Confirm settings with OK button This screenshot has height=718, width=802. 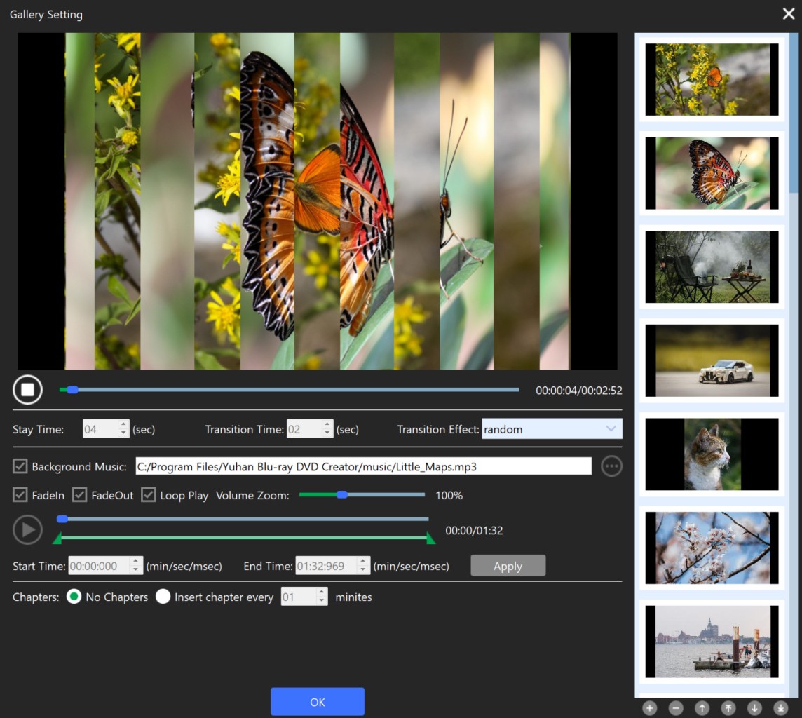(x=317, y=702)
